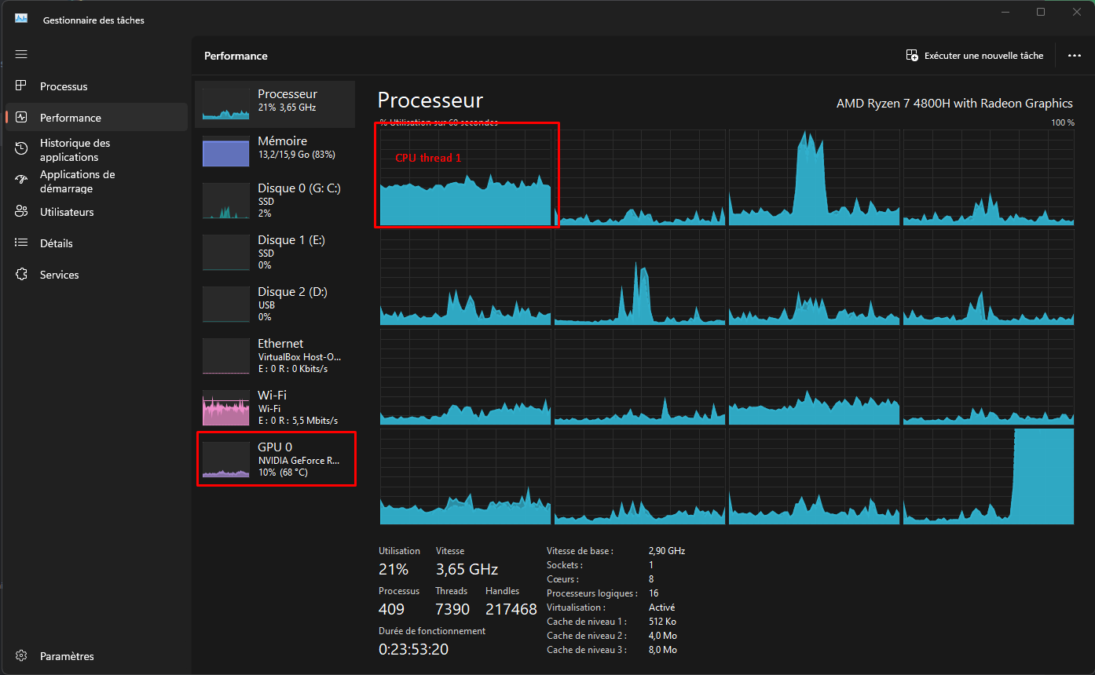The height and width of the screenshot is (675, 1095).
Task: Select Mémoire in the resource list
Action: click(x=275, y=151)
